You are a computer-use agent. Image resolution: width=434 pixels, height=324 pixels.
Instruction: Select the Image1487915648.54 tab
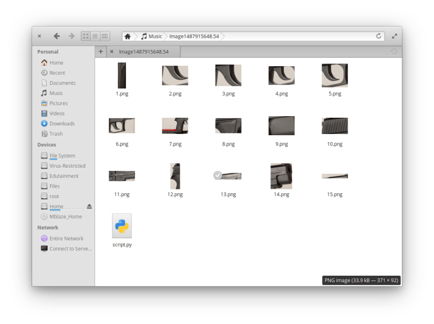coord(143,52)
